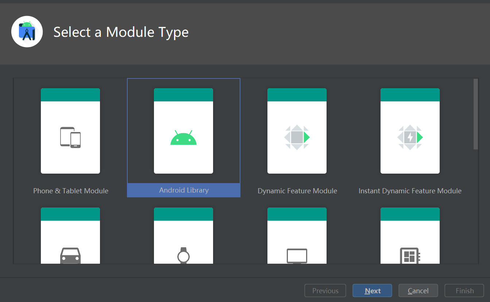This screenshot has width=490, height=302.
Task: Cancel the module creation dialog
Action: click(x=418, y=291)
